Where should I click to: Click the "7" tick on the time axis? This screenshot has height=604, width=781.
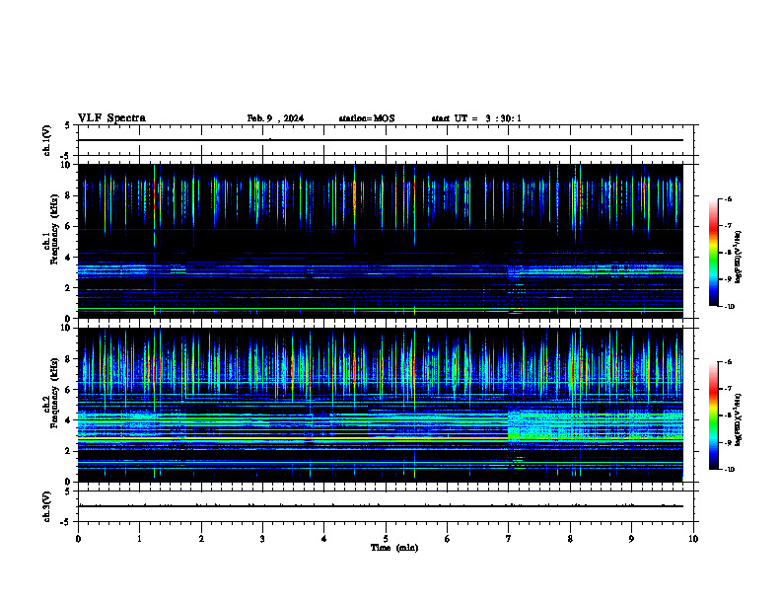tap(509, 539)
